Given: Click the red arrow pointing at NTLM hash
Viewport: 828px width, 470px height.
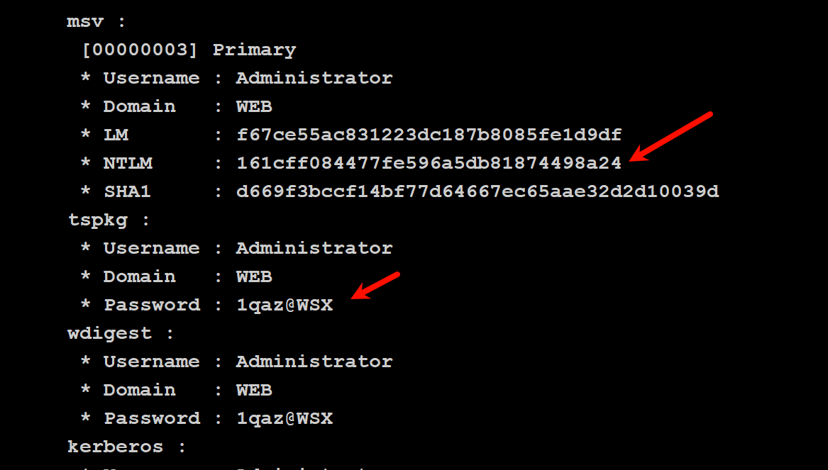Looking at the screenshot, I should 671,136.
